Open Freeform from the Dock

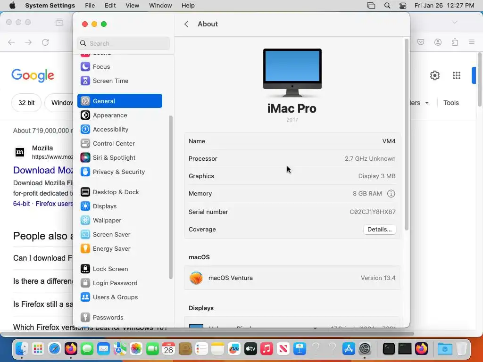pos(234,349)
